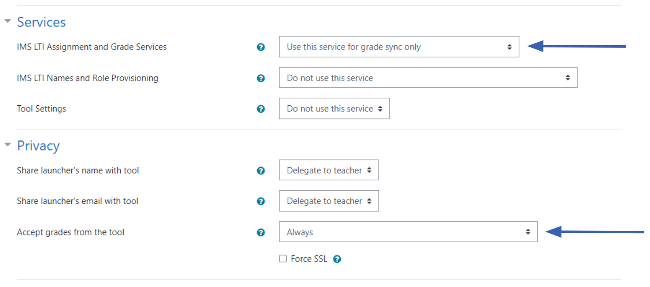Open the Tool Settings service dropdown
The width and height of the screenshot is (650, 287).
[334, 109]
